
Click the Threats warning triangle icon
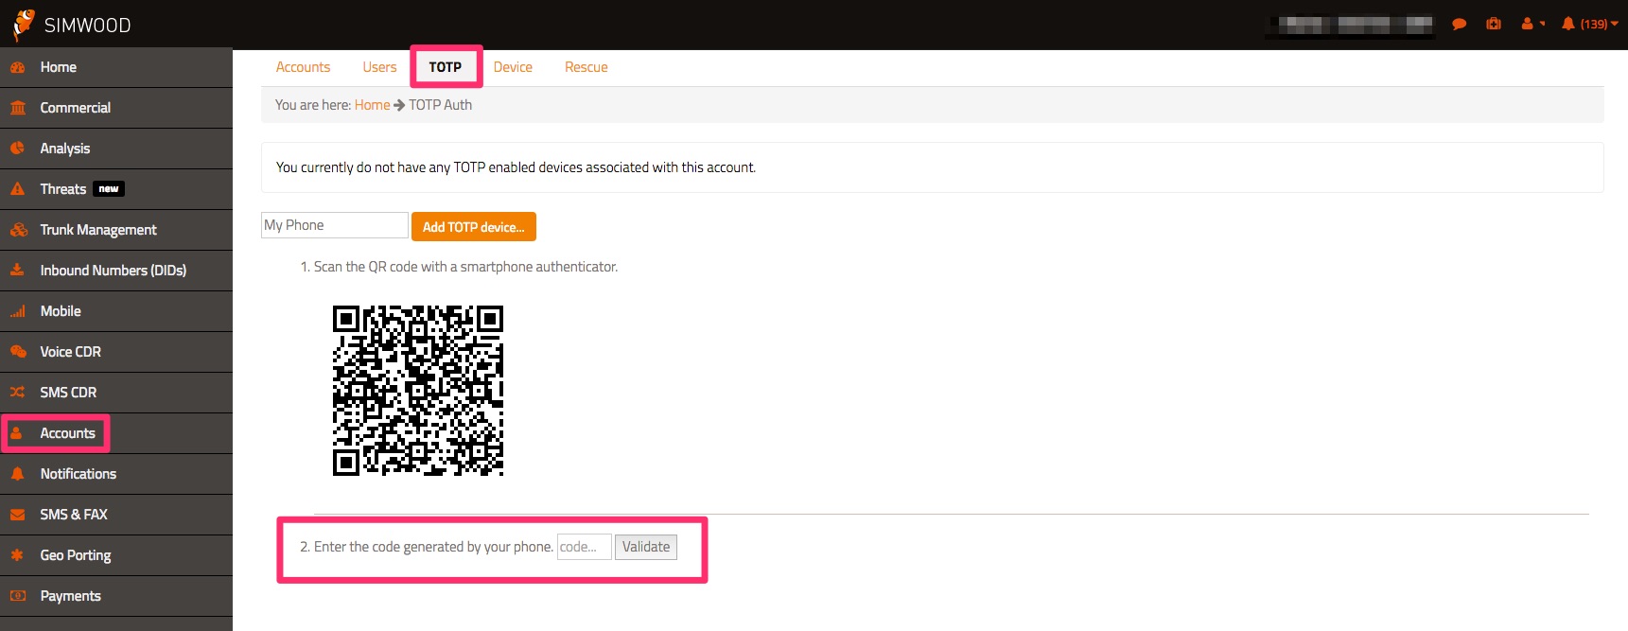point(18,189)
